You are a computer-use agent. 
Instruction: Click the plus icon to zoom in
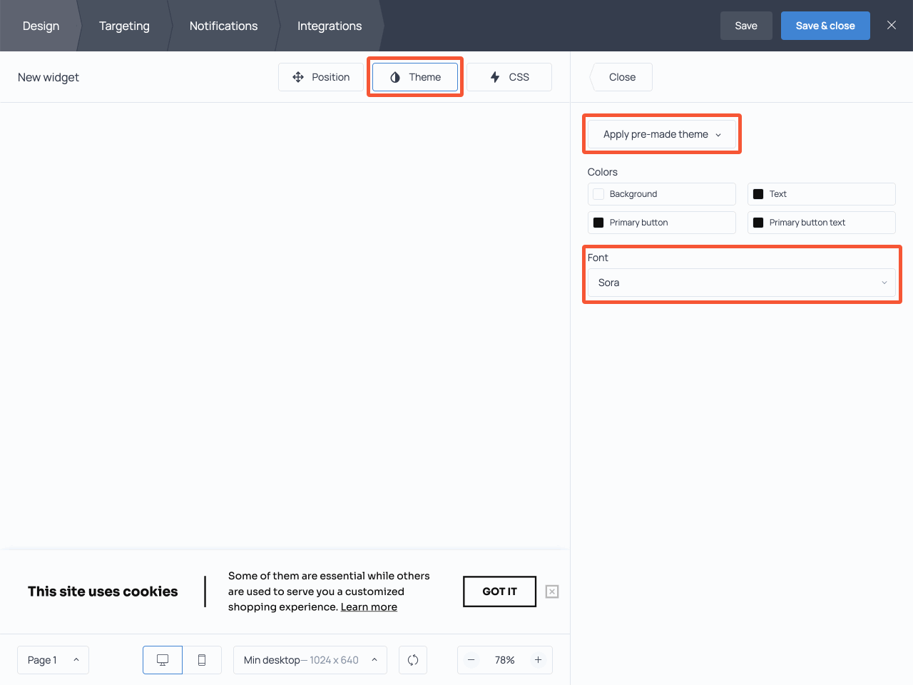tap(538, 660)
